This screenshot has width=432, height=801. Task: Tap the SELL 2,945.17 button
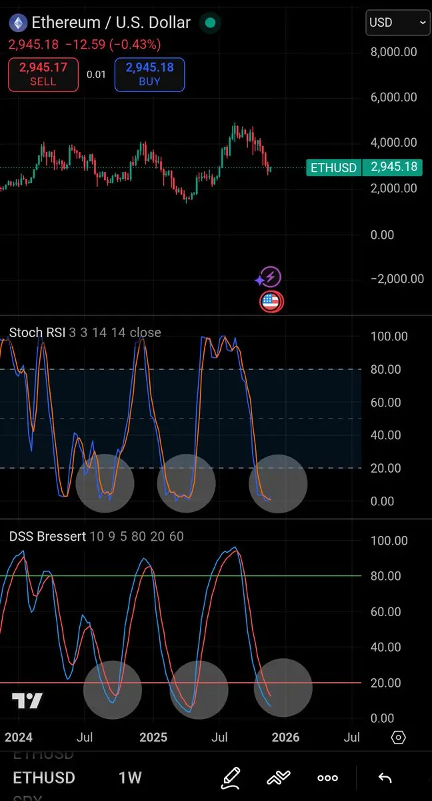(43, 74)
